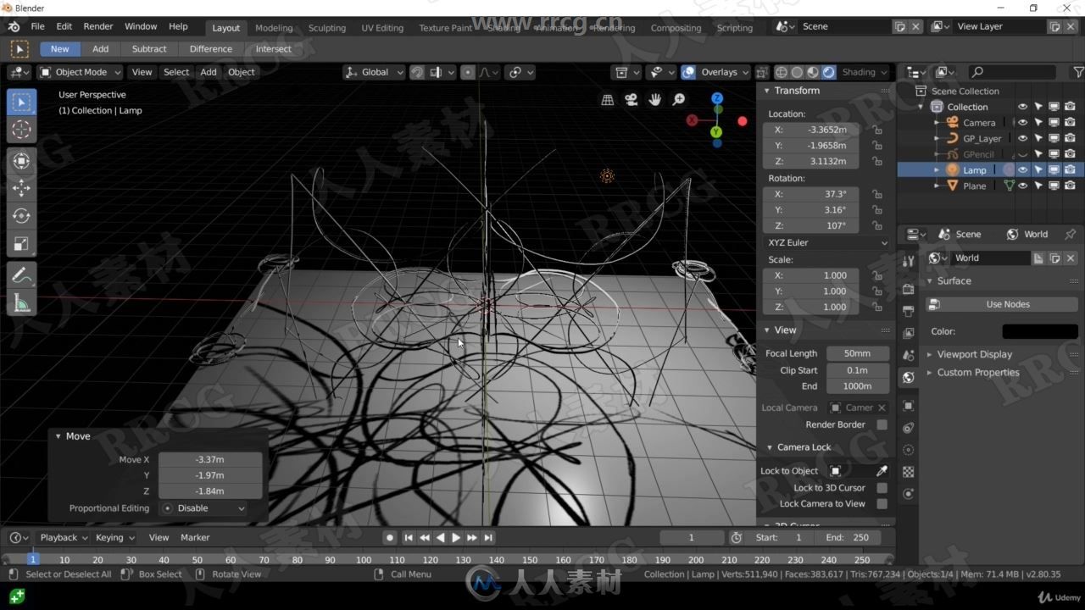Choose the Rotate tool in left toolbar
The image size is (1085, 610).
pos(22,216)
